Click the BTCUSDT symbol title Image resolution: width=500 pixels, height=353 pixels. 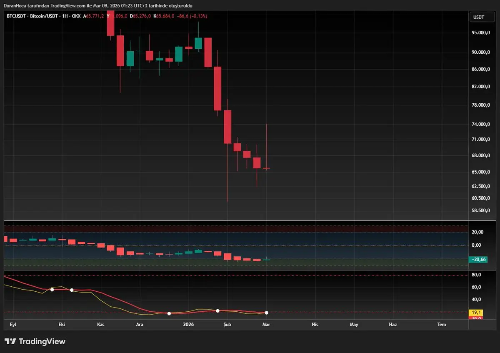tap(15, 16)
